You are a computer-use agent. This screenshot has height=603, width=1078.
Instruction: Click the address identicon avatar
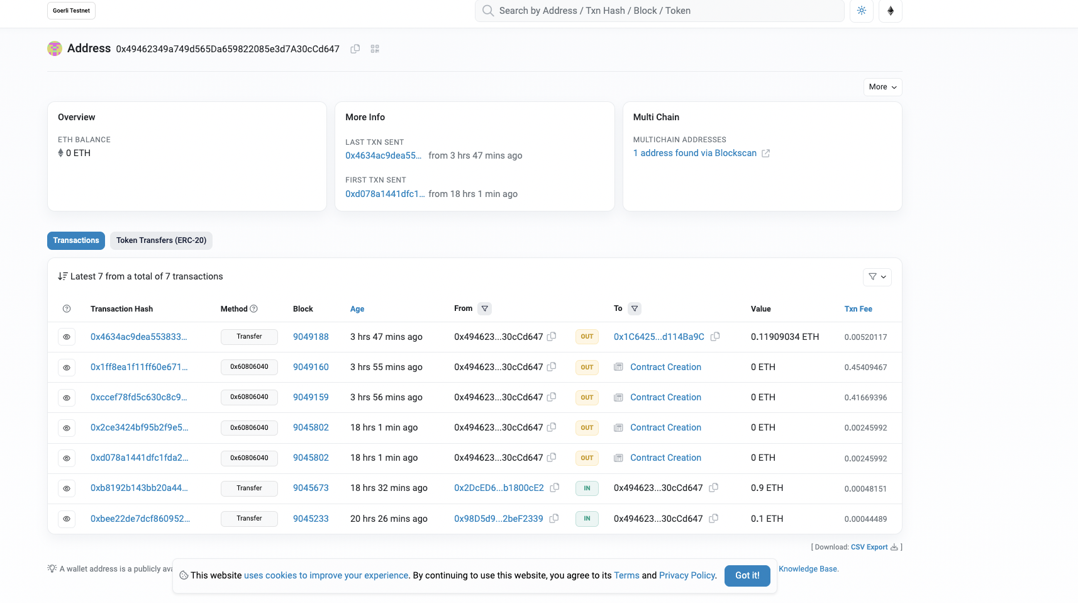coord(55,48)
